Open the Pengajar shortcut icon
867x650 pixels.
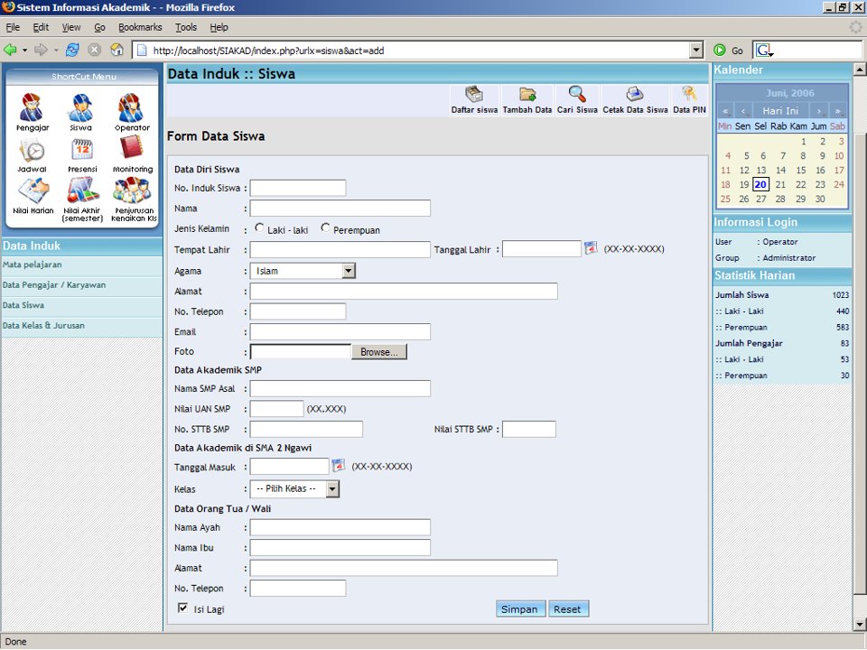pyautogui.click(x=32, y=108)
